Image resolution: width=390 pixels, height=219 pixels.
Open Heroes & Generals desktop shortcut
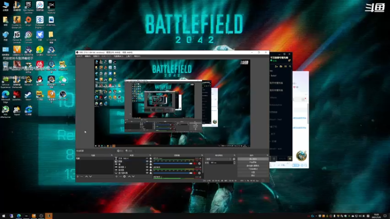coord(17,37)
